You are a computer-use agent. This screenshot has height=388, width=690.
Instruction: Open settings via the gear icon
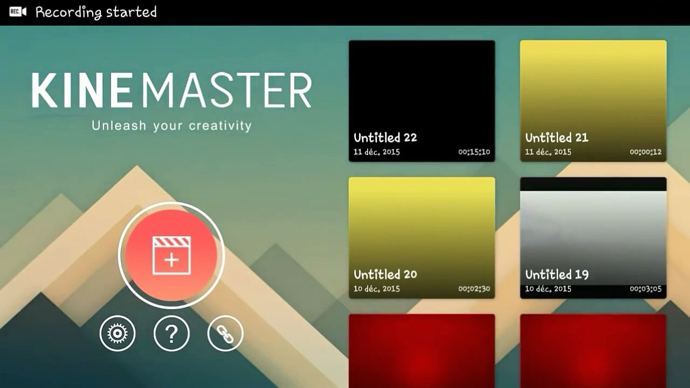(x=118, y=334)
